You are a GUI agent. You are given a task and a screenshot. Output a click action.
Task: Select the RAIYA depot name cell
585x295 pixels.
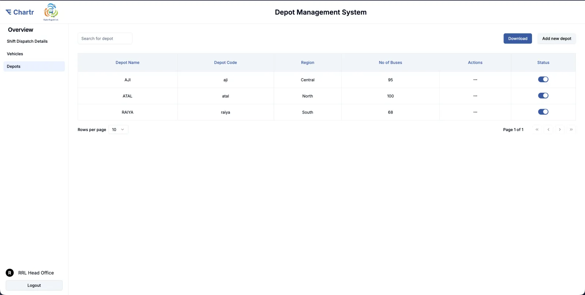pos(128,112)
